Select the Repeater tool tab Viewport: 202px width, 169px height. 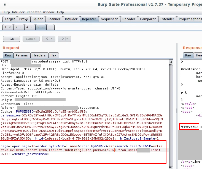89,19
